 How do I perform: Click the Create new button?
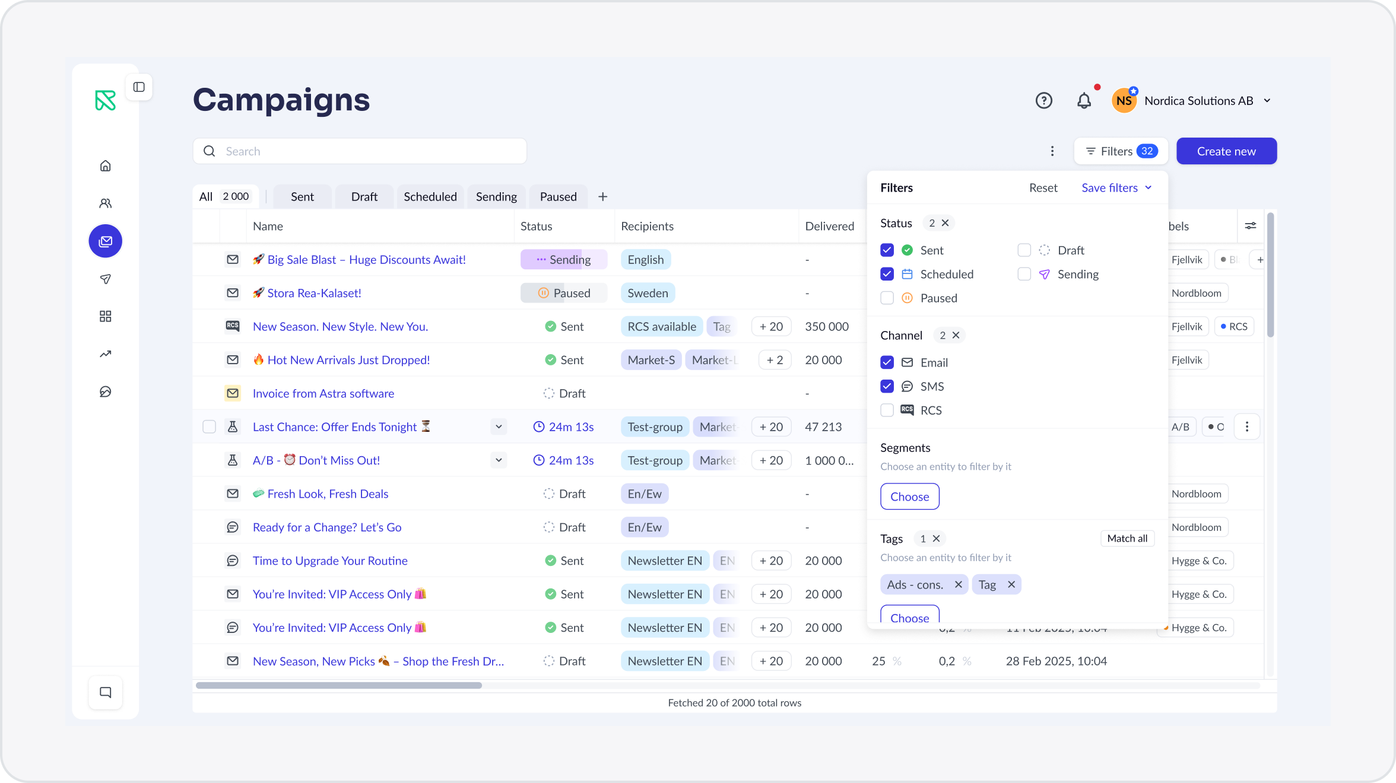(1226, 151)
